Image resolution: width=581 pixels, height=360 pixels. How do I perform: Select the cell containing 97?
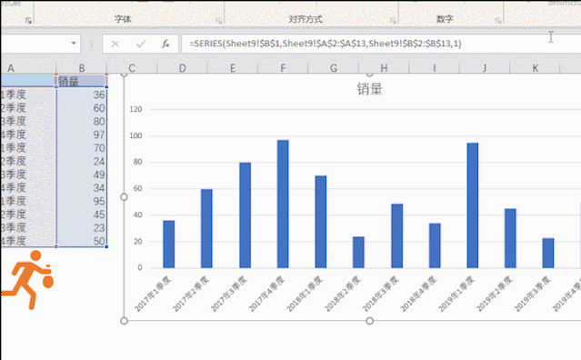(82, 135)
